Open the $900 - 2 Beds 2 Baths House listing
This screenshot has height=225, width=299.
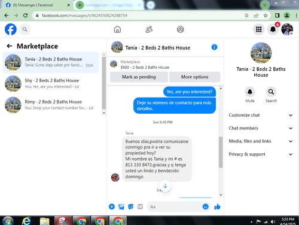145,68
